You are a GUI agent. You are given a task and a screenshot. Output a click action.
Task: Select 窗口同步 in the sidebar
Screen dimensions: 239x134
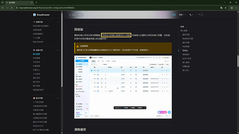(x=36, y=82)
